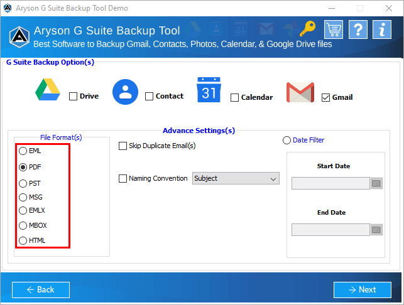Choose the EMLX file format
Screen dimensions: 404x305
pos(23,210)
